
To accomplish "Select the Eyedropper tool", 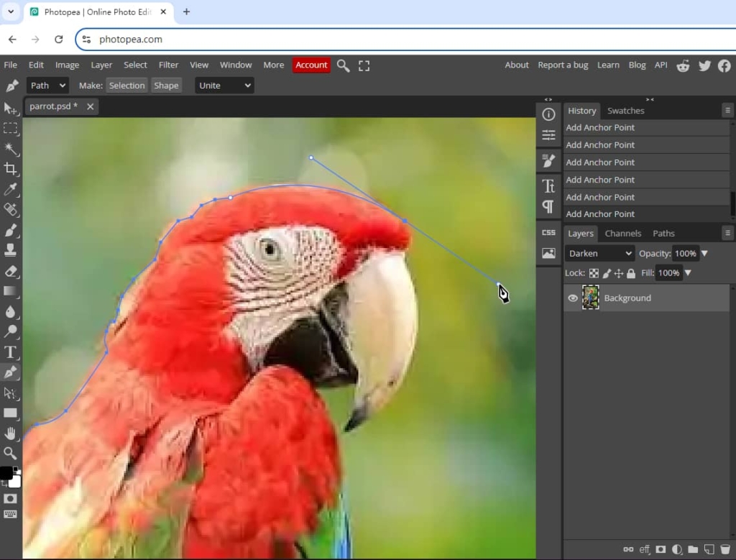I will point(11,190).
